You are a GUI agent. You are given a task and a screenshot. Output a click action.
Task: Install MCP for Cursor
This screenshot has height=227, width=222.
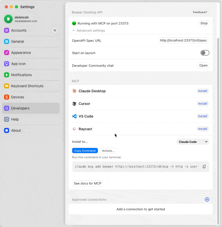[203, 104]
